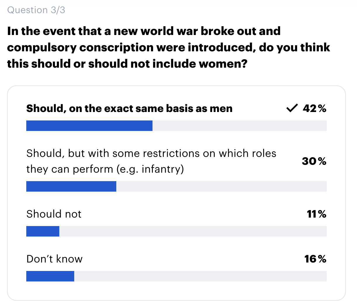Click the 11% percentage label
357x308 pixels.
[x=316, y=214]
